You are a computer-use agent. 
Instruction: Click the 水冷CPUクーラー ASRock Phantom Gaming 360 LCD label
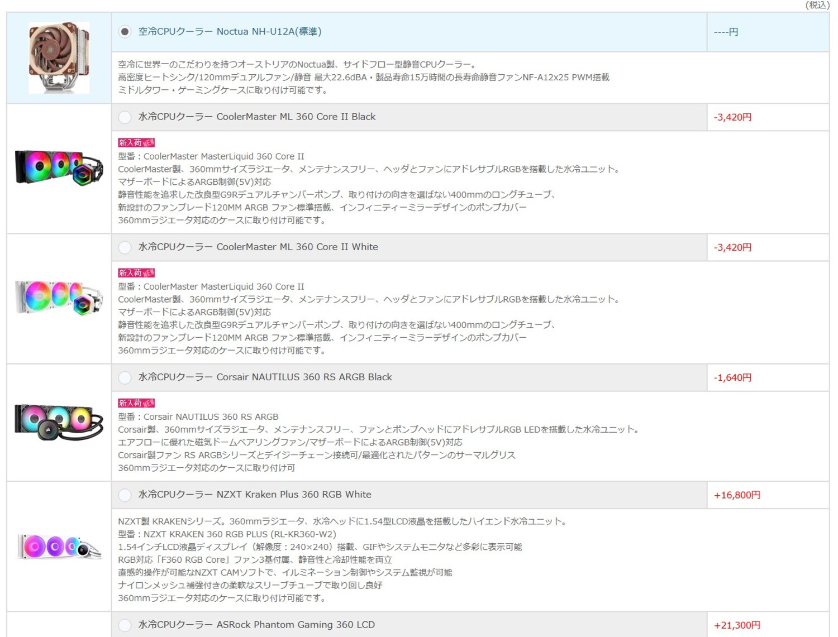click(256, 624)
